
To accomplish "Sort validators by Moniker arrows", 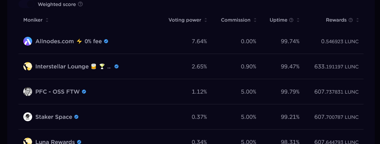I will pyautogui.click(x=47, y=20).
